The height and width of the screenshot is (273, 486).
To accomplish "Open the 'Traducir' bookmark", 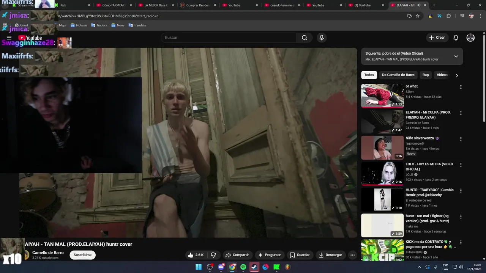I will [x=99, y=25].
